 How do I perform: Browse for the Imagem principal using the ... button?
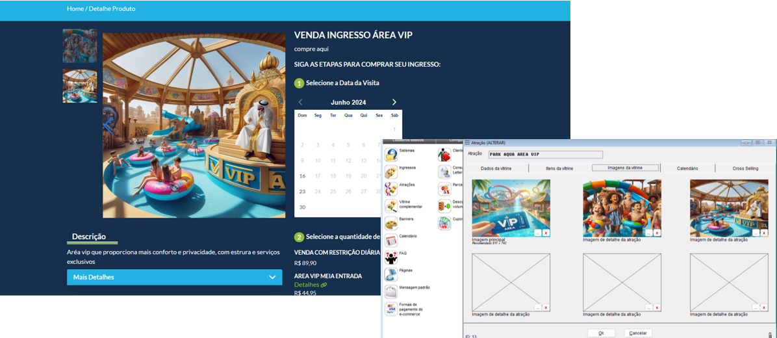(x=538, y=233)
